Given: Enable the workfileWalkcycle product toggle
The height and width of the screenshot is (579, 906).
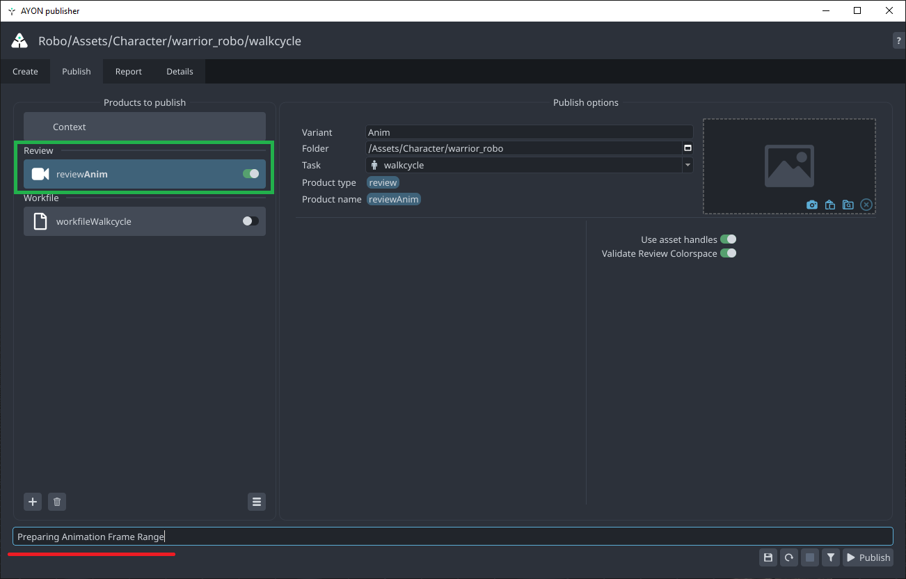Looking at the screenshot, I should (251, 221).
